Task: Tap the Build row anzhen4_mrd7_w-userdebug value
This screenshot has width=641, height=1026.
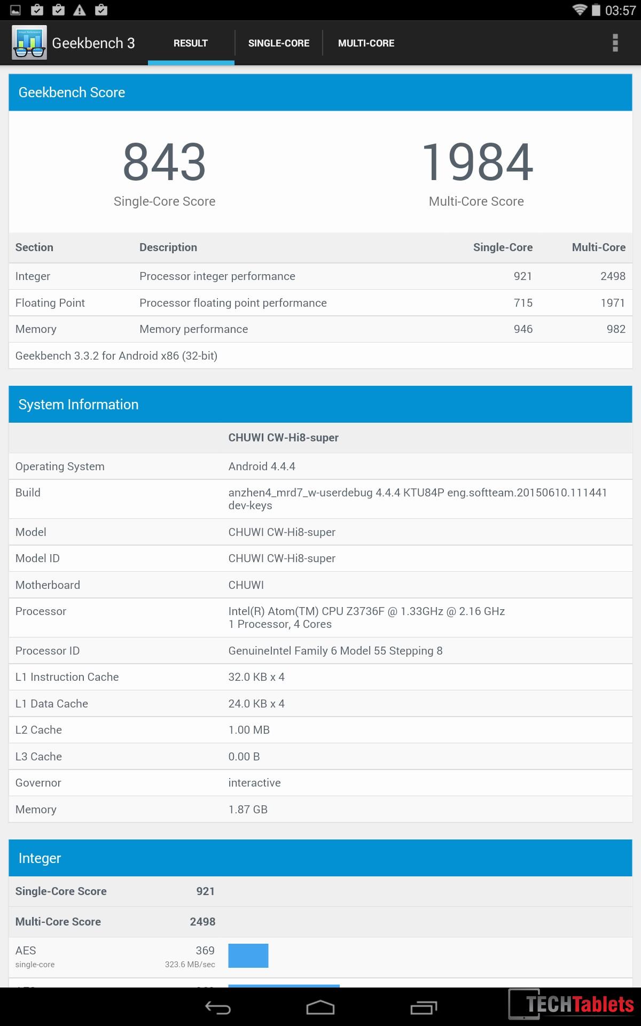Action: pyautogui.click(x=418, y=499)
